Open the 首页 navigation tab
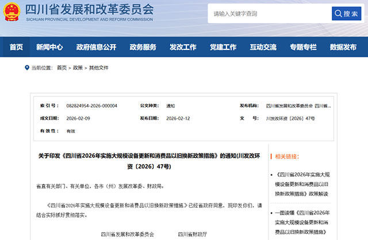 tap(16, 47)
